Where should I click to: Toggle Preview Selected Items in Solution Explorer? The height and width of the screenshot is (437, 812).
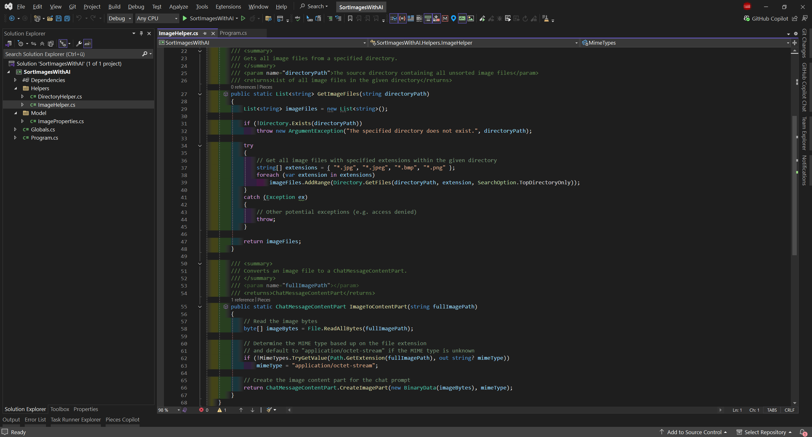[x=88, y=43]
